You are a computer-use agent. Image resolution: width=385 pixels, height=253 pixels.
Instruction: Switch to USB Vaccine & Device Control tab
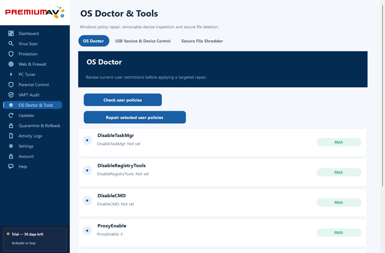click(x=143, y=41)
